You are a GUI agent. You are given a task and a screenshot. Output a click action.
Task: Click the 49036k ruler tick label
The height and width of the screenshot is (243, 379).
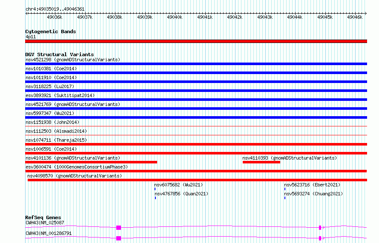55,17
